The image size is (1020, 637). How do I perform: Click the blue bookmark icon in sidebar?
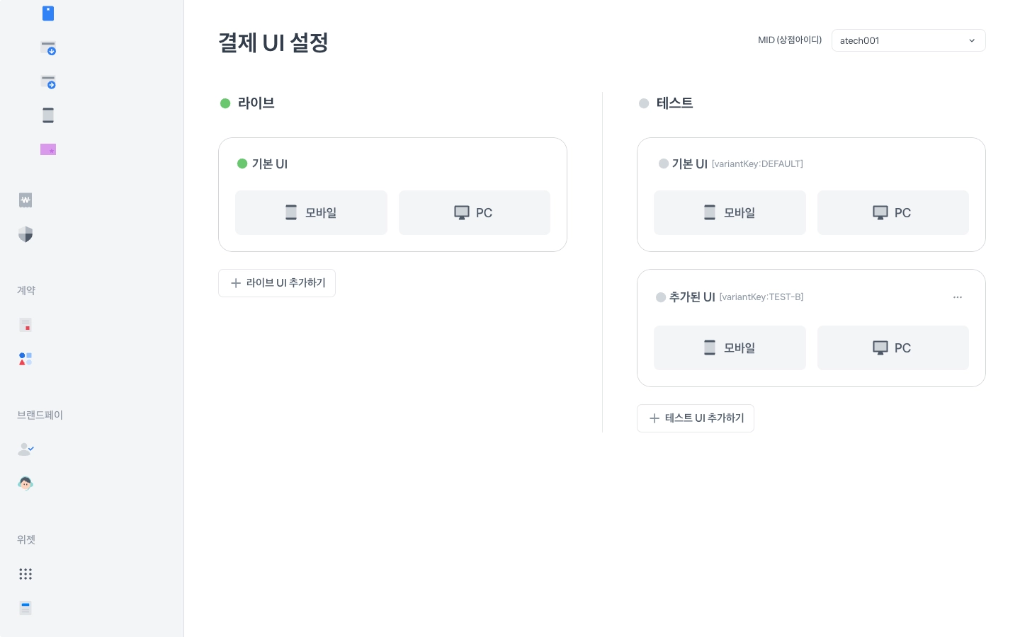click(x=48, y=13)
